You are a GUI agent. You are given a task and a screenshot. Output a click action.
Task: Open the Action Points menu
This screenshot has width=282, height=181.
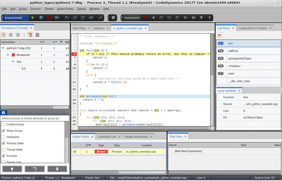click(65, 9)
